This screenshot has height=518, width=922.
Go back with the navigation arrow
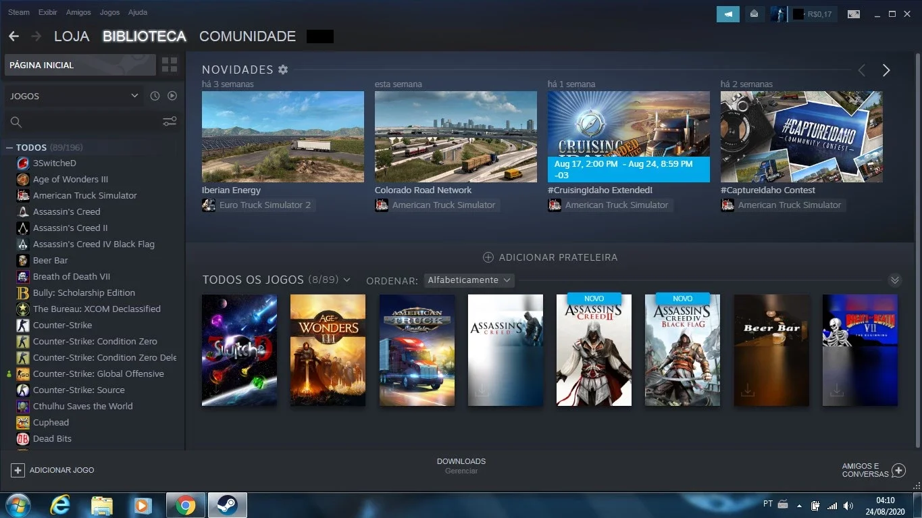[14, 36]
